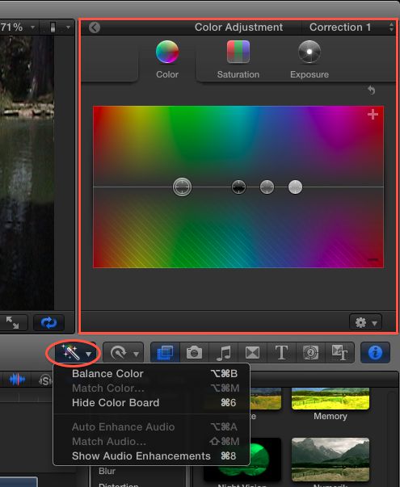Toggle viewer loop playback button
Screen dimensions: 400x487
pos(48,323)
